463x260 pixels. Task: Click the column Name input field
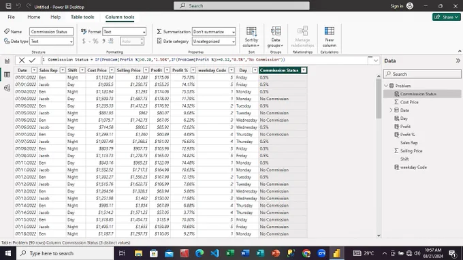(x=52, y=31)
